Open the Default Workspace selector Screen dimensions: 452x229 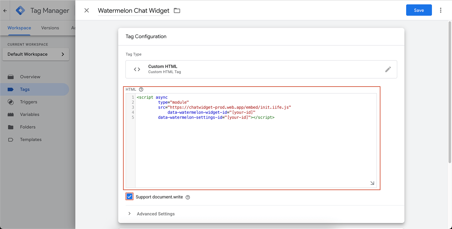point(36,54)
